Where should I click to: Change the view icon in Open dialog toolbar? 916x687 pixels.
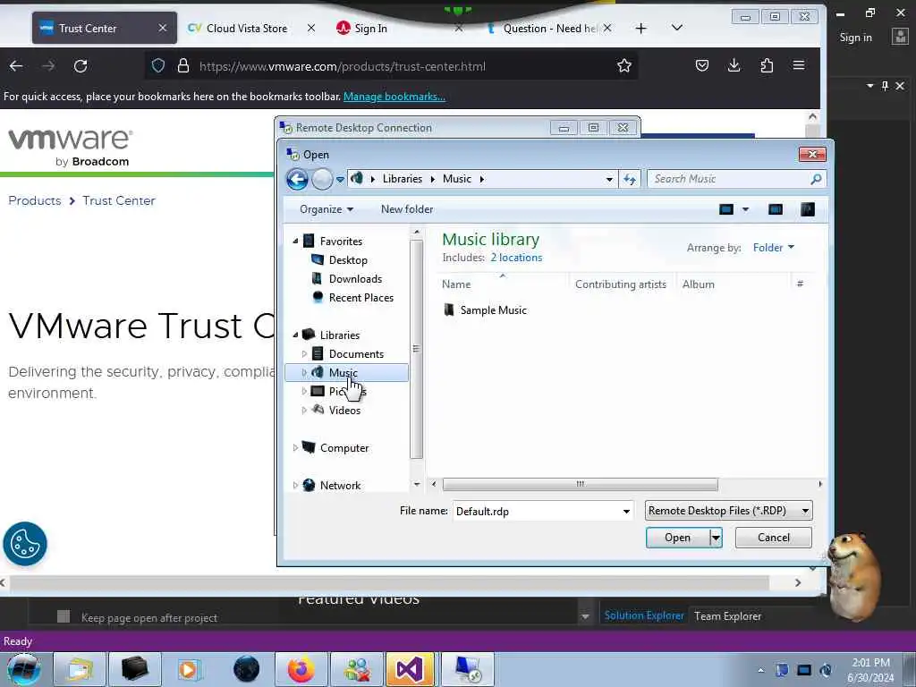point(726,209)
